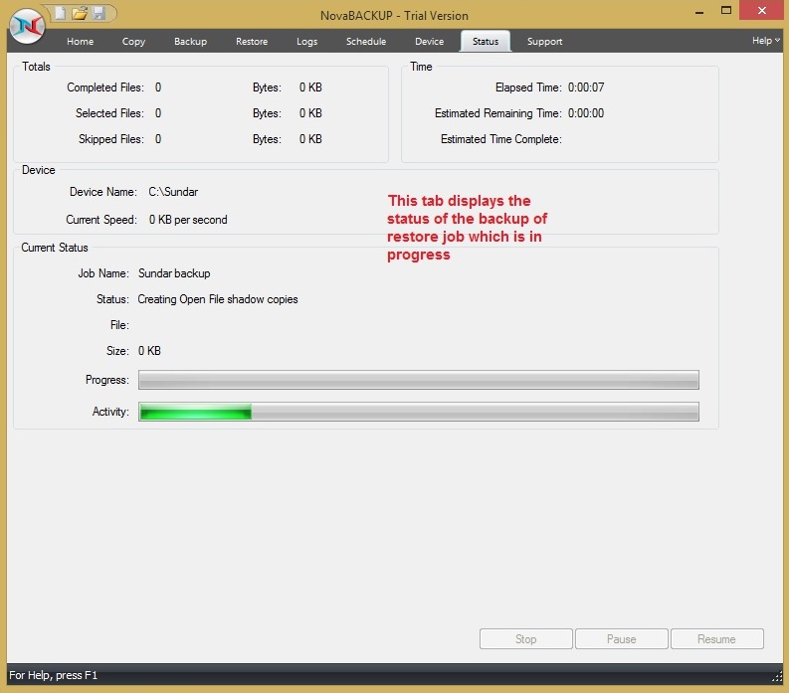Click the Progress bar
The height and width of the screenshot is (693, 789).
(x=418, y=380)
